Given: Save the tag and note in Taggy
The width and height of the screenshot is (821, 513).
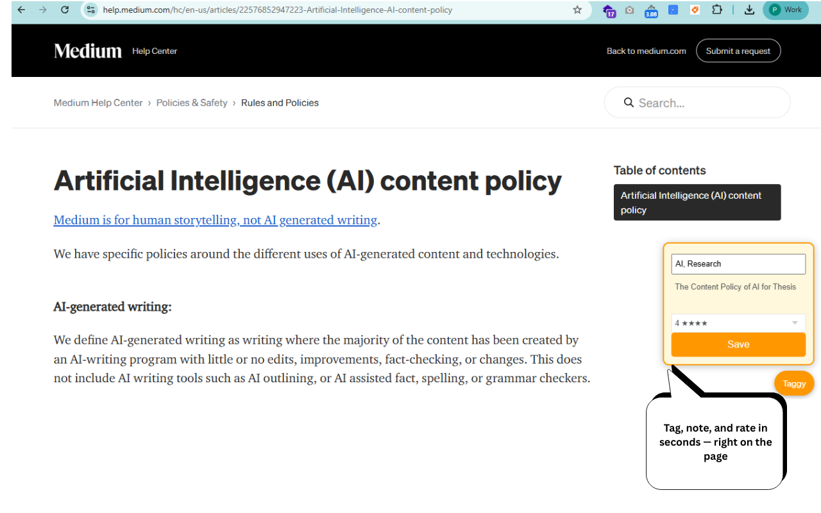Looking at the screenshot, I should [x=738, y=344].
